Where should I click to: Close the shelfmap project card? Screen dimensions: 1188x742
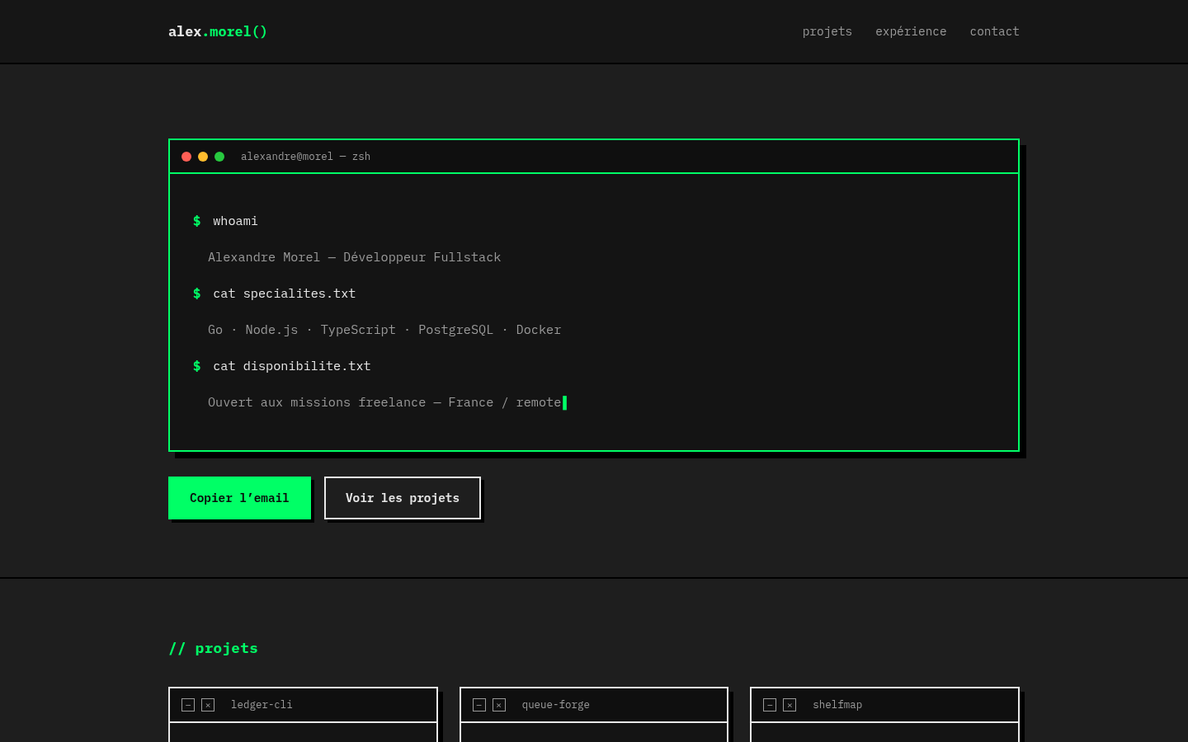click(790, 705)
